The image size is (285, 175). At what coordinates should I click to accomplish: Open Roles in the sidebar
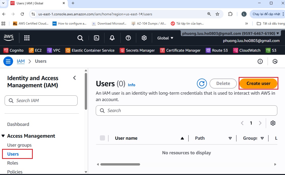(13, 163)
